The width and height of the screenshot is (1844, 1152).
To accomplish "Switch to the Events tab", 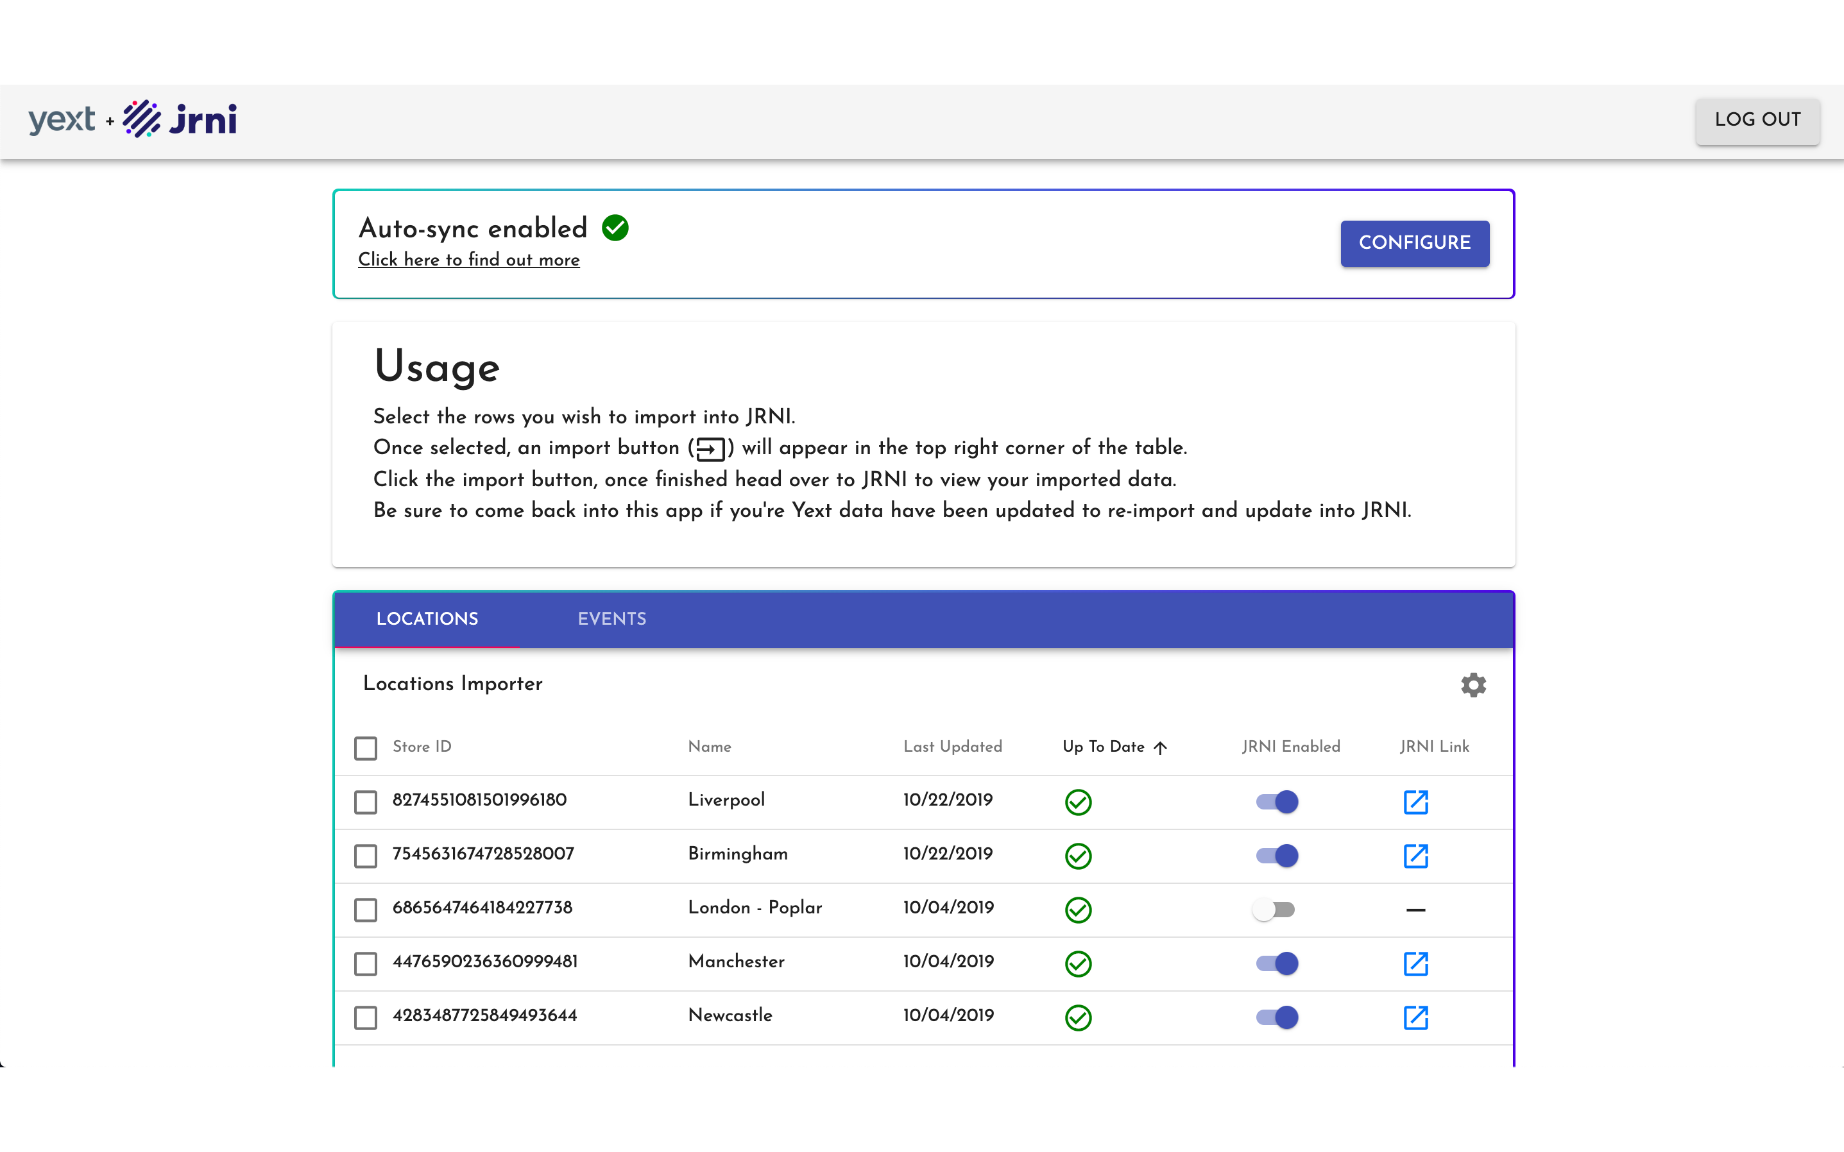I will 612,619.
